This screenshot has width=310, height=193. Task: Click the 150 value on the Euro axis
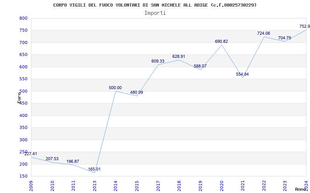coord(23,176)
